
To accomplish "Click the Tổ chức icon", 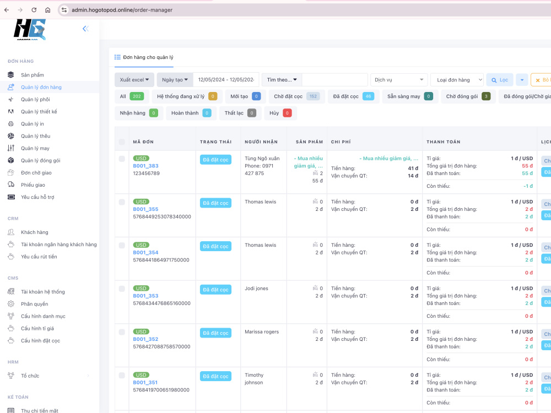I will [x=11, y=376].
